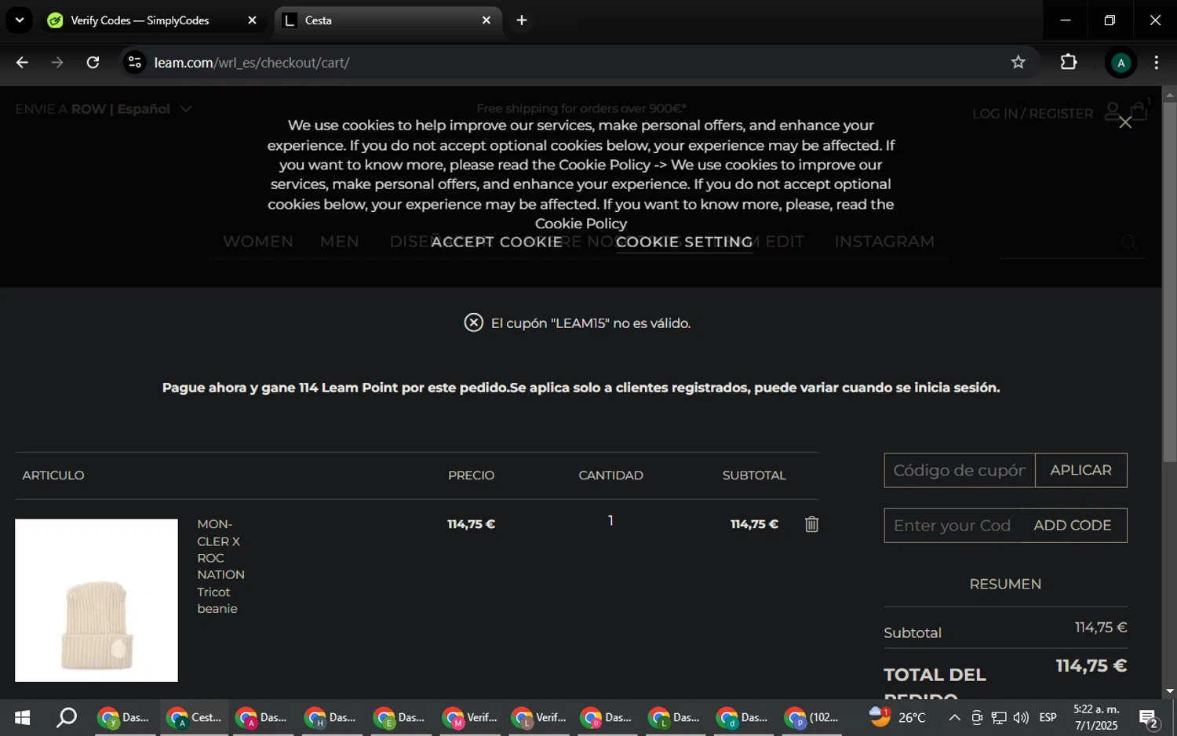Click the PRECIO column header
The width and height of the screenshot is (1177, 736).
471,475
